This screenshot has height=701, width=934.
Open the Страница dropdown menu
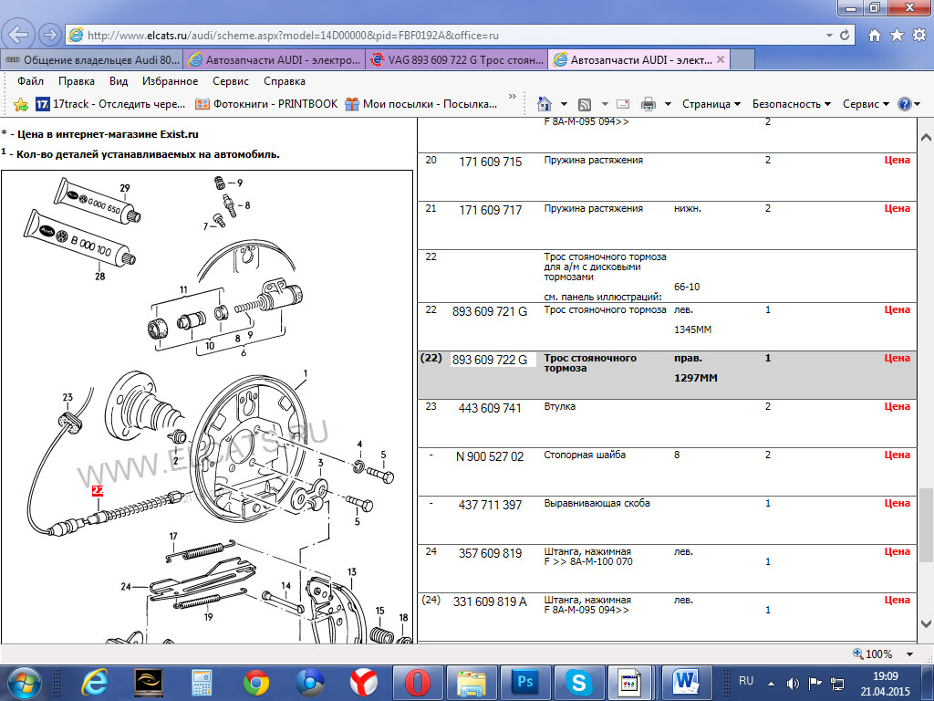tap(711, 104)
